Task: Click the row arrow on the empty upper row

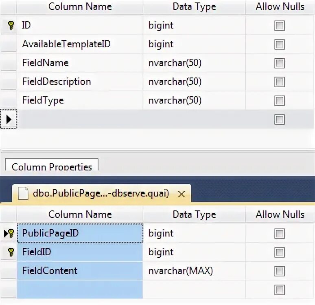Action: coord(9,119)
